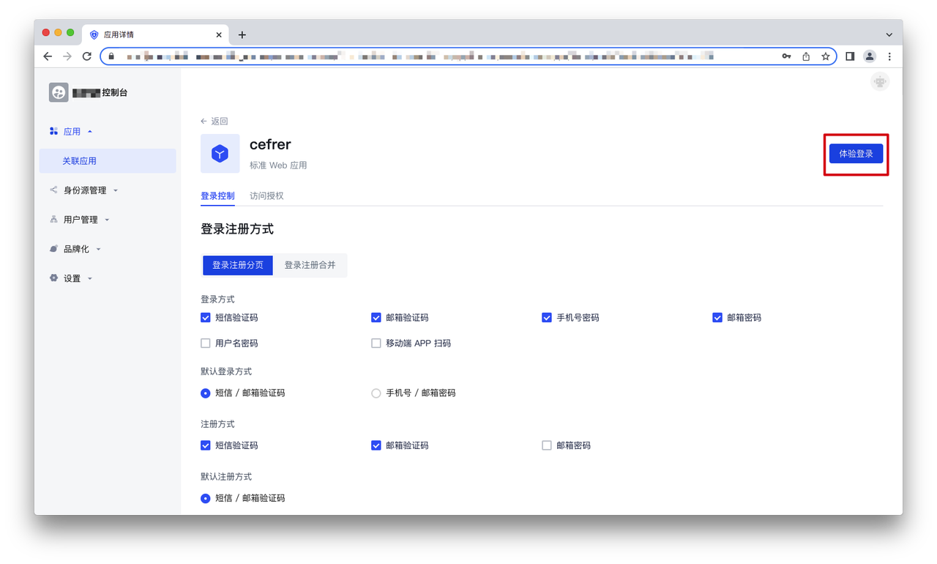Image resolution: width=937 pixels, height=564 pixels.
Task: Open the new tab plus button
Action: point(242,34)
